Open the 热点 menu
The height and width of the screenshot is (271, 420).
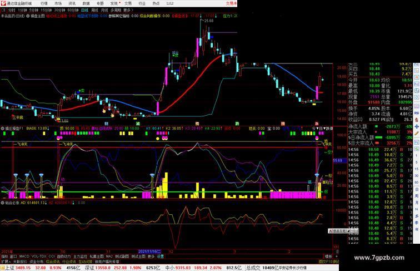point(156,3)
